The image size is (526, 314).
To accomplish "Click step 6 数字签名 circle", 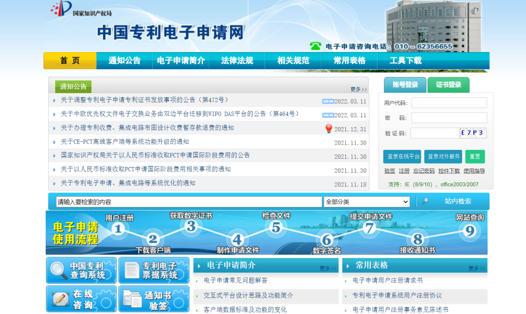I will pos(326,240).
